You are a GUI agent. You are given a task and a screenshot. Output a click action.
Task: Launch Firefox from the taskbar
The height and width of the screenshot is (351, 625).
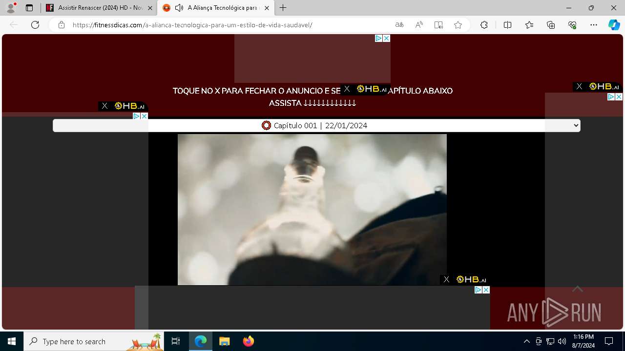pos(248,341)
